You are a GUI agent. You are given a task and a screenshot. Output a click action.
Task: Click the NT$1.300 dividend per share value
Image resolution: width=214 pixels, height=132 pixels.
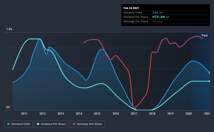159,17
